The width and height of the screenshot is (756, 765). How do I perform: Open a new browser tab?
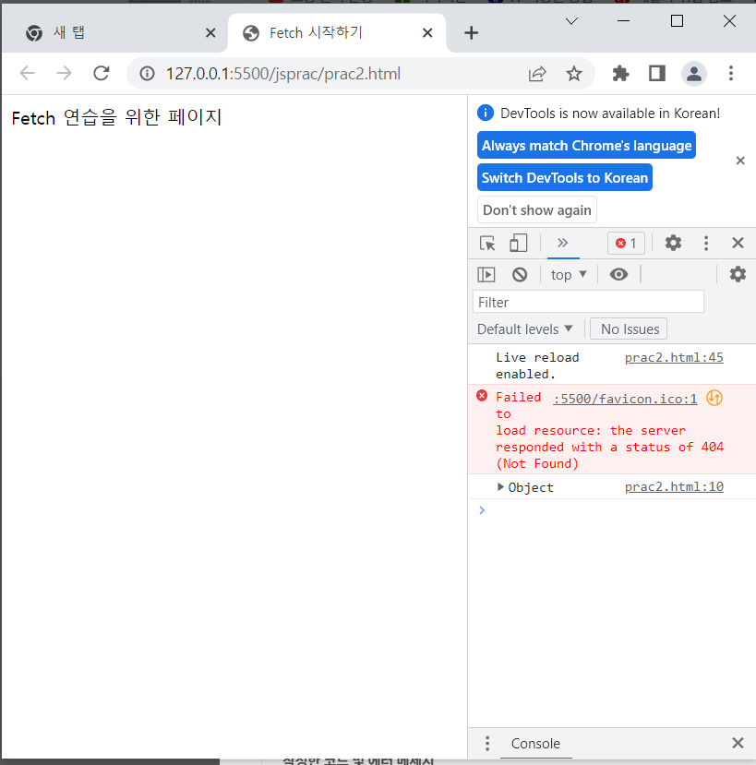click(x=471, y=32)
